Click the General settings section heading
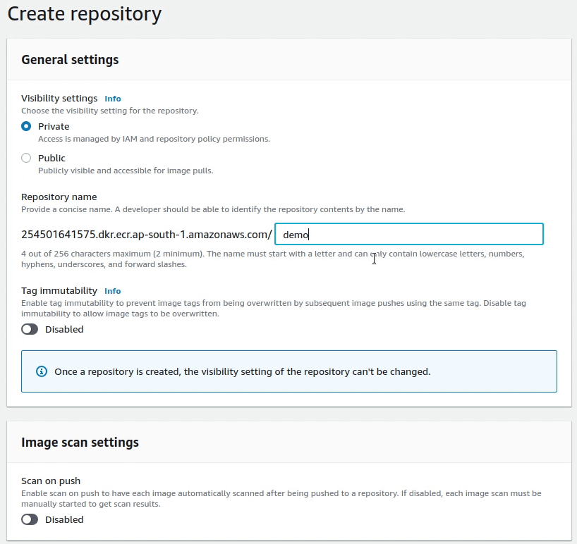 (70, 60)
